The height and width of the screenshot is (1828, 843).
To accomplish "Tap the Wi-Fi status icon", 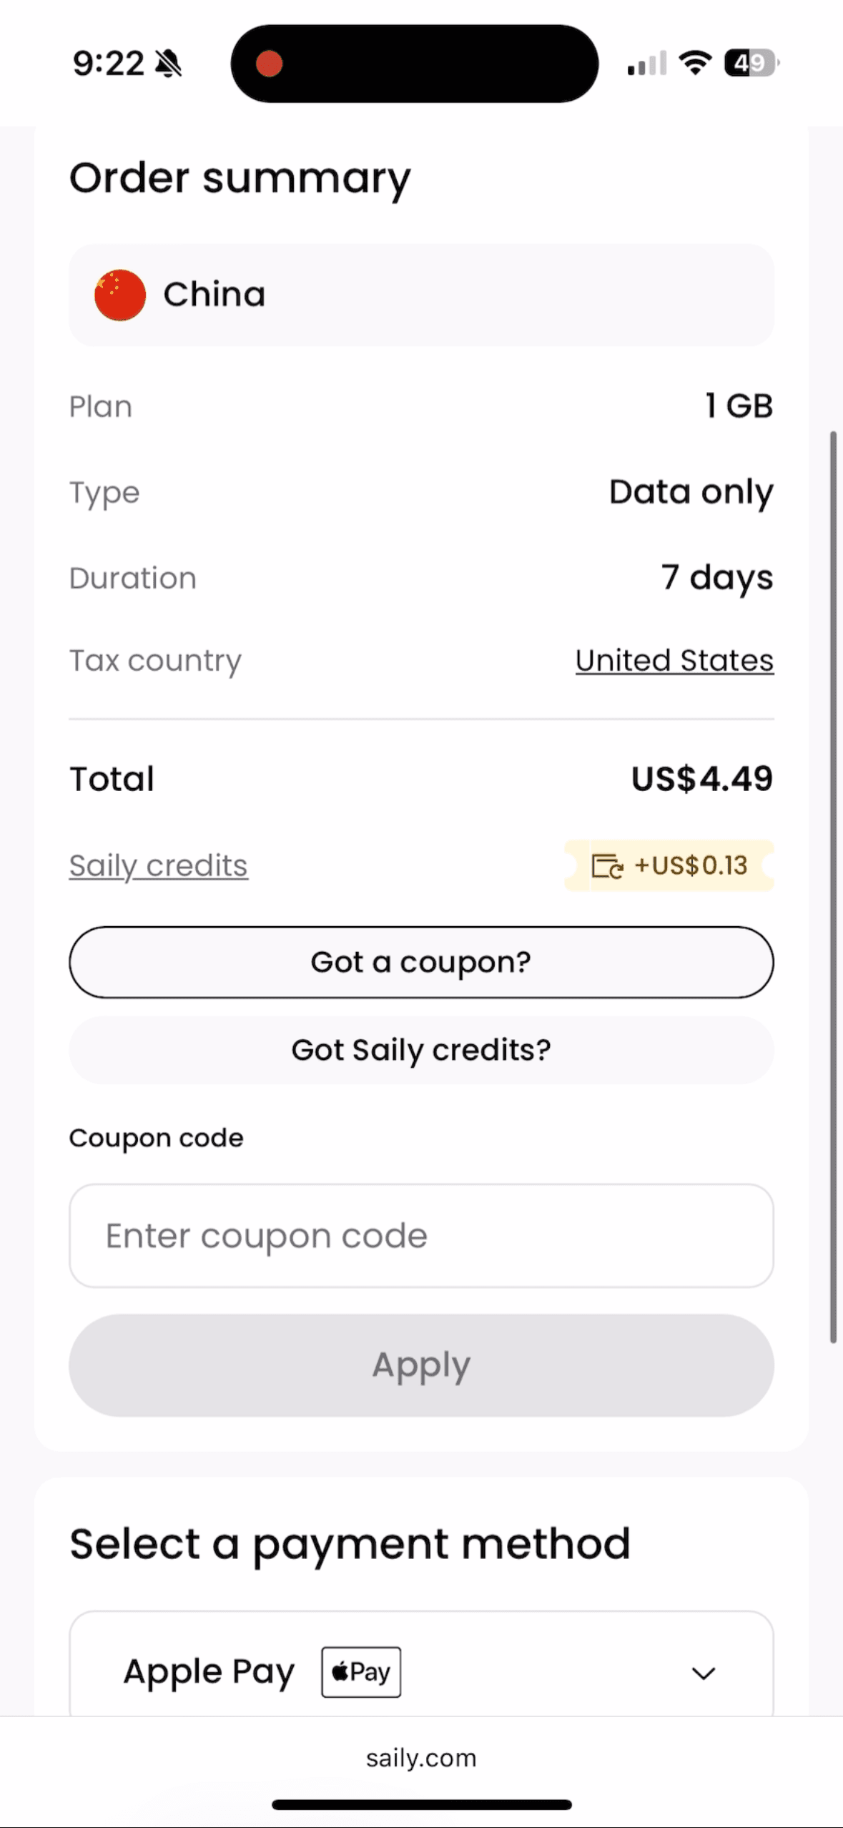I will click(694, 63).
